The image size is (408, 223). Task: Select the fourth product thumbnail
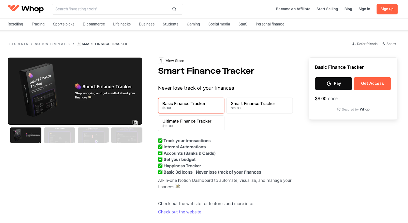[x=127, y=135]
